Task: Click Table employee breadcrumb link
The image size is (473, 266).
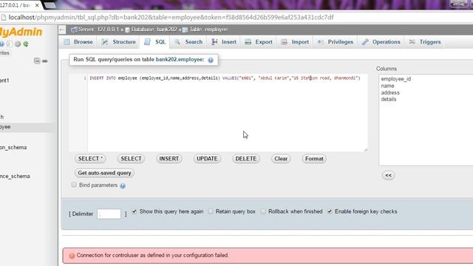Action: pyautogui.click(x=208, y=30)
